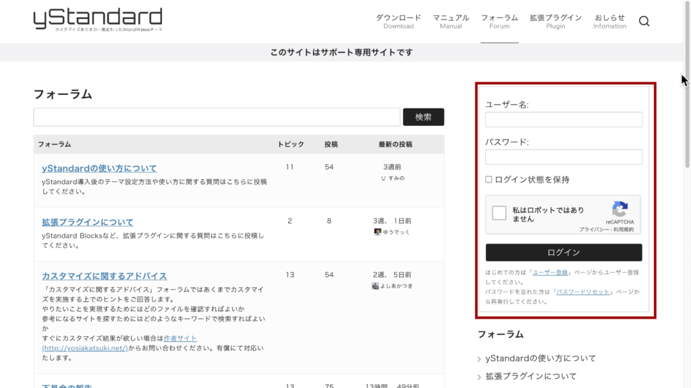Open avatar of user よしあかつき
The width and height of the screenshot is (691, 388).
[x=375, y=286]
